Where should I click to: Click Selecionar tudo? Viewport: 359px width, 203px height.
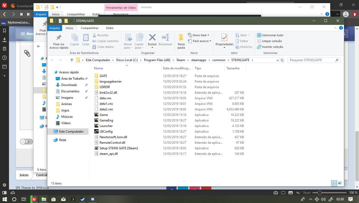point(270,35)
